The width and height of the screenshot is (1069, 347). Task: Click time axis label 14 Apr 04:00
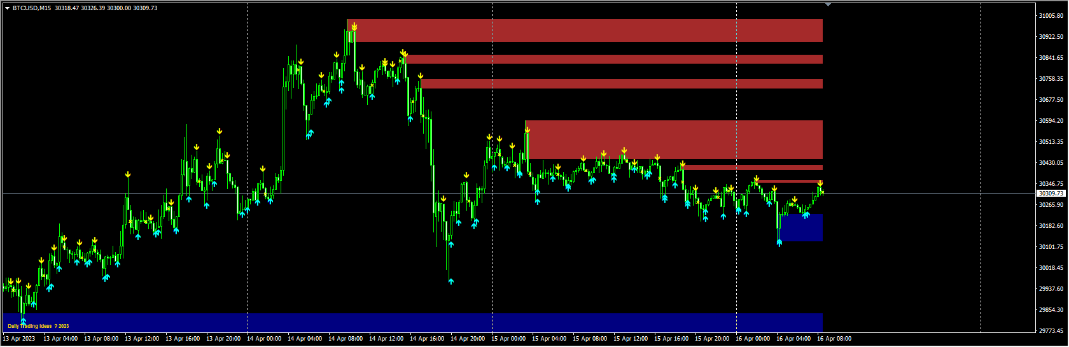tap(305, 339)
